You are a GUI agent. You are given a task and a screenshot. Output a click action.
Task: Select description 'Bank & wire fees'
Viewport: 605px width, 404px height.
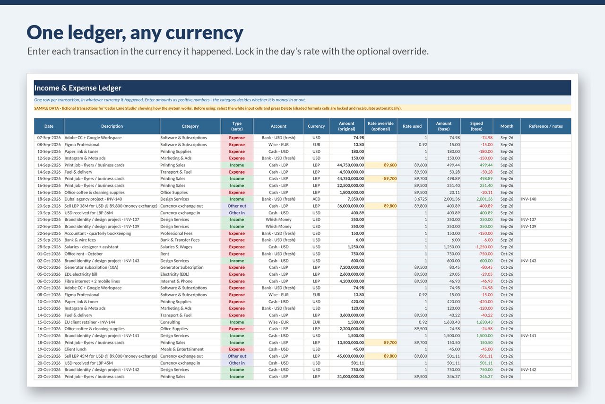click(112, 240)
